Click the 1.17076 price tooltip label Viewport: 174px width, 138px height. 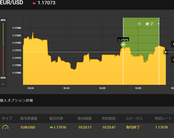(123, 40)
